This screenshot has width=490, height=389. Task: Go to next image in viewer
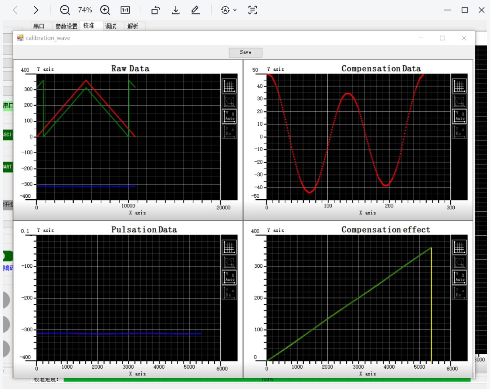pos(36,10)
